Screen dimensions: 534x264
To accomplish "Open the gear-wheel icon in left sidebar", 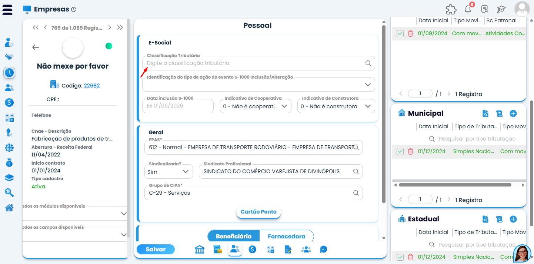I will coord(9,148).
